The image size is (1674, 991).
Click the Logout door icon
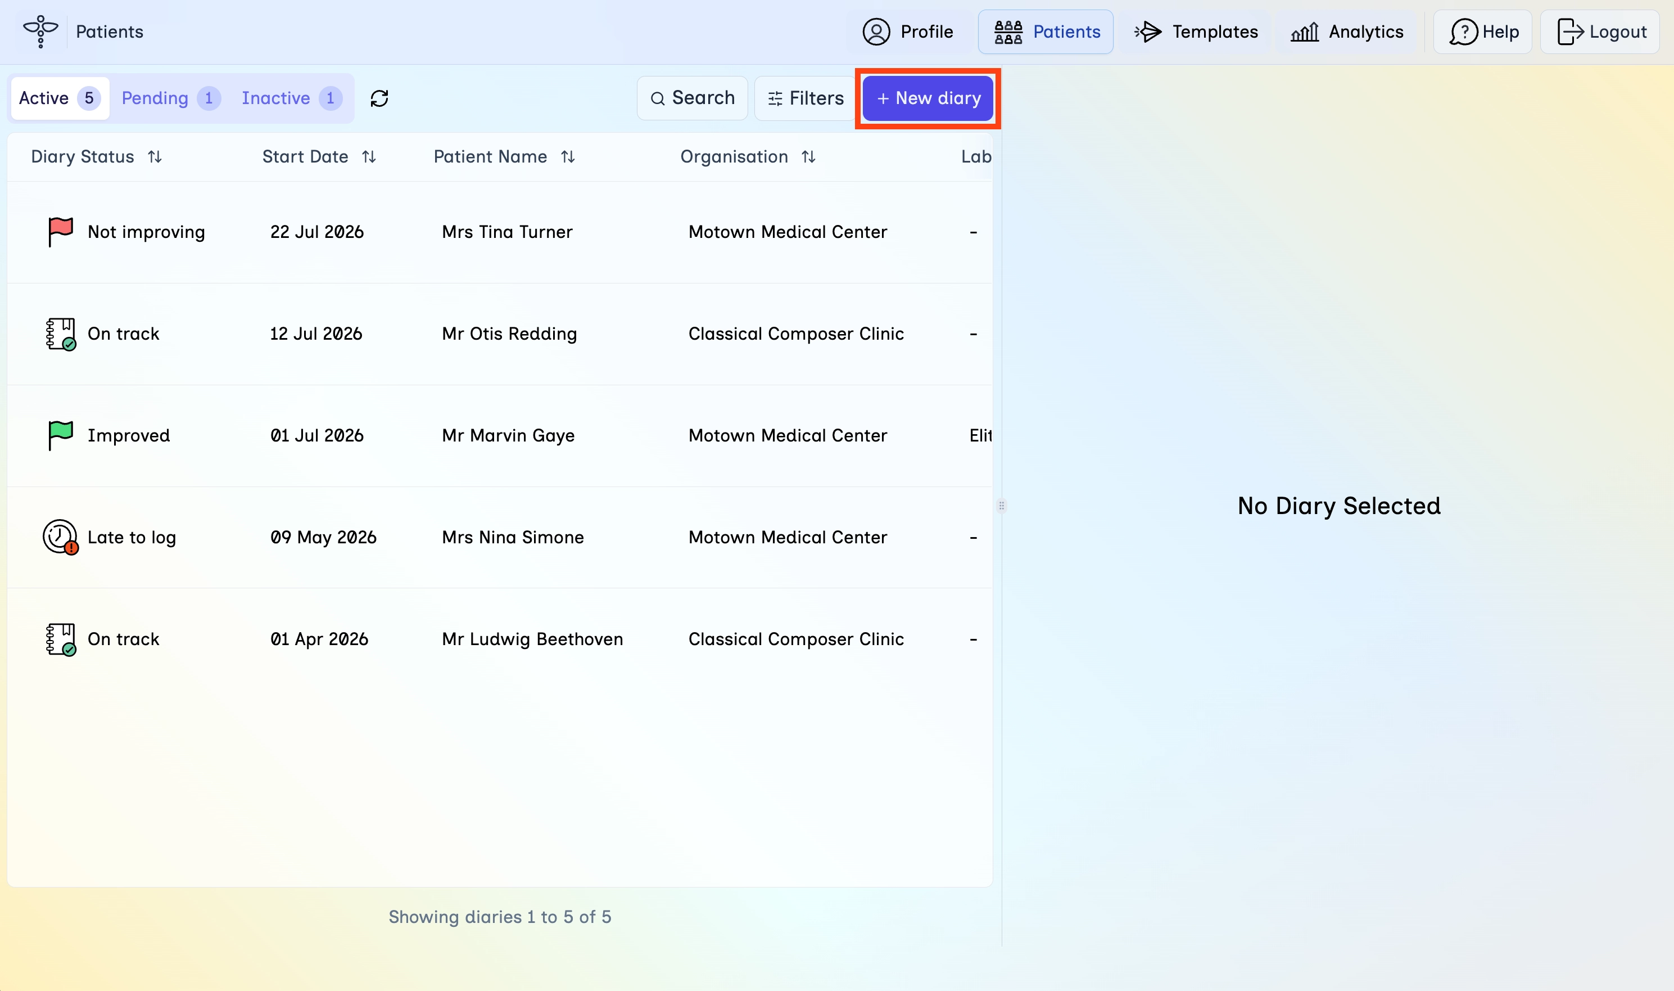pyautogui.click(x=1570, y=31)
